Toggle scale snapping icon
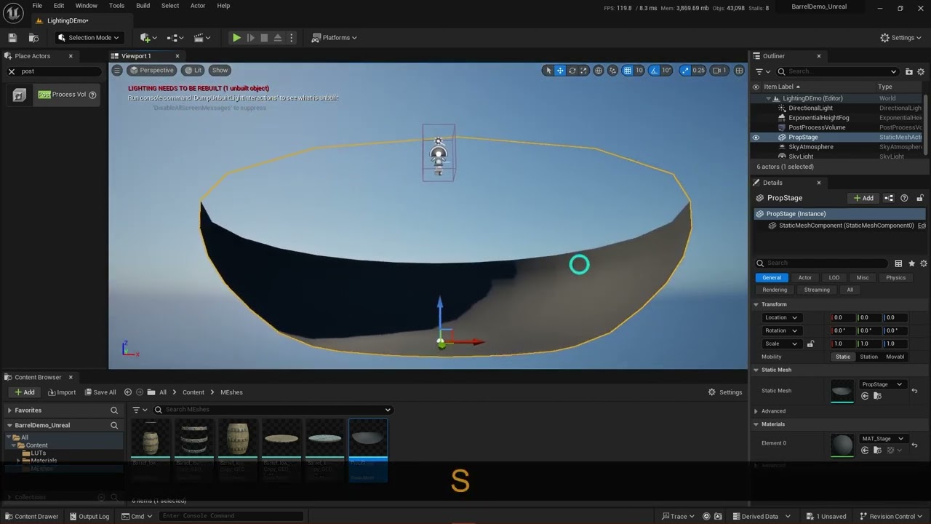This screenshot has height=524, width=931. click(684, 71)
